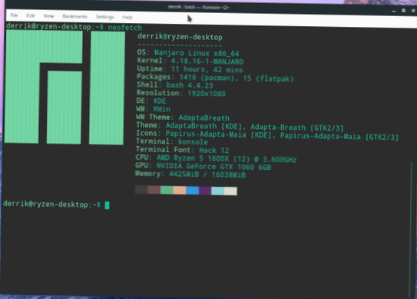Click the 'Theme: AdaptaBreath [KDE]' line
417x299 pixels.
tap(240, 127)
